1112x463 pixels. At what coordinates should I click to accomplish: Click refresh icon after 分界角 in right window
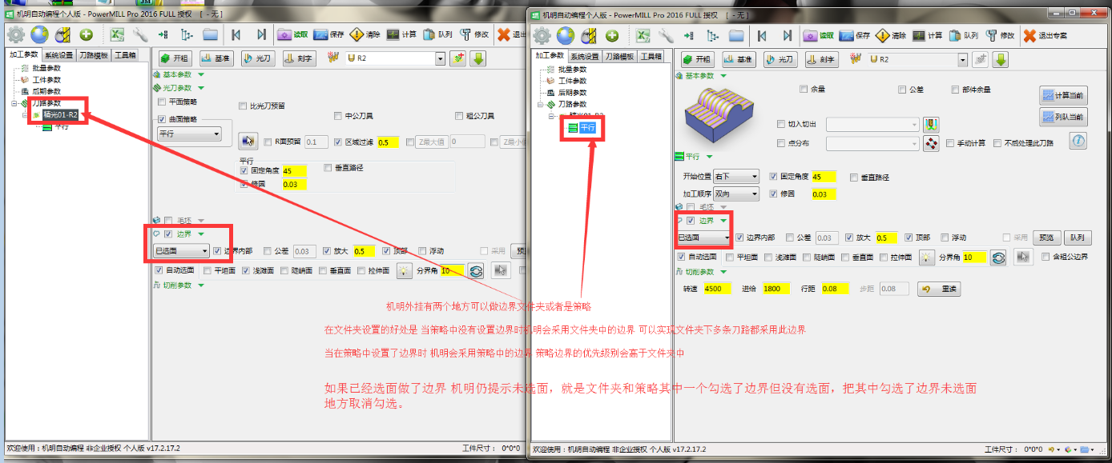(998, 257)
